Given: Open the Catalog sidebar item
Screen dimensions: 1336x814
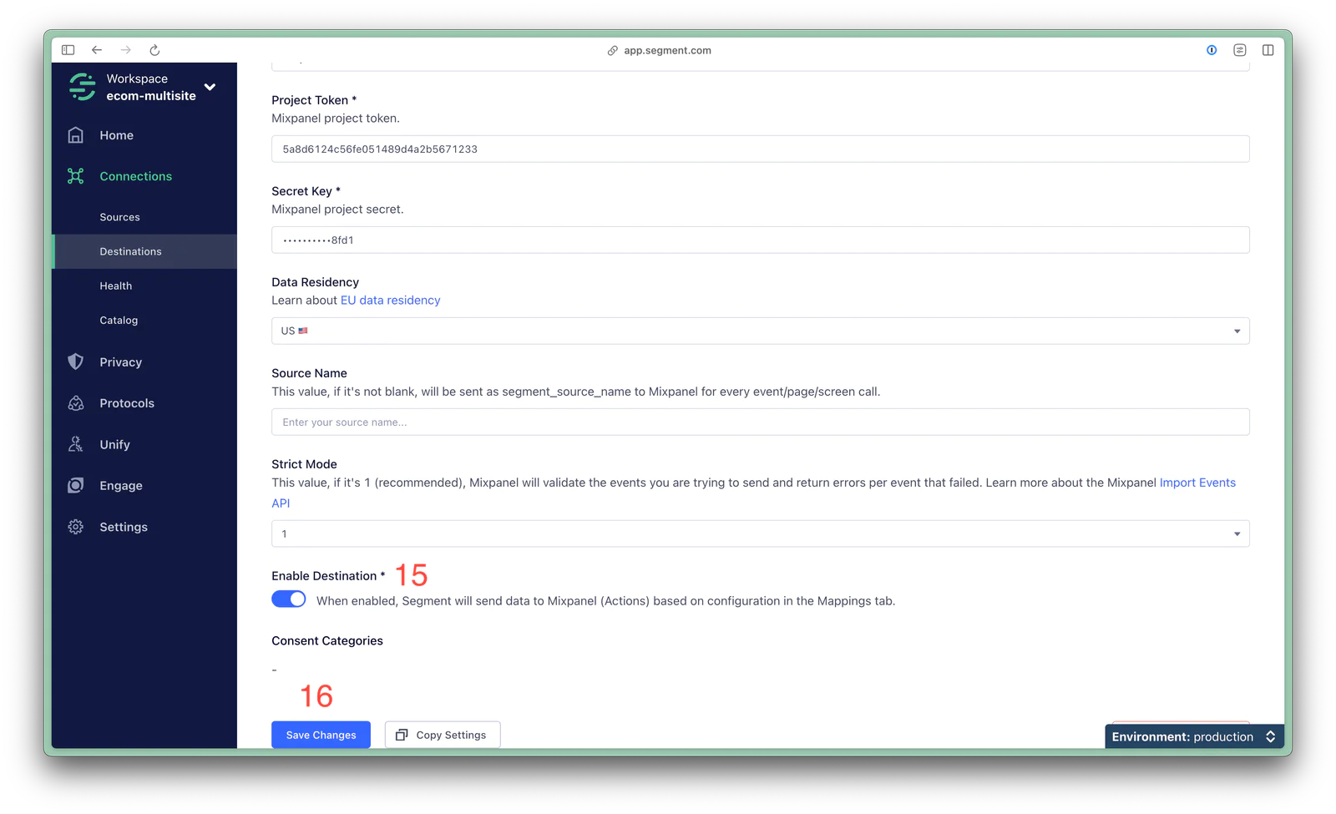Looking at the screenshot, I should tap(119, 320).
